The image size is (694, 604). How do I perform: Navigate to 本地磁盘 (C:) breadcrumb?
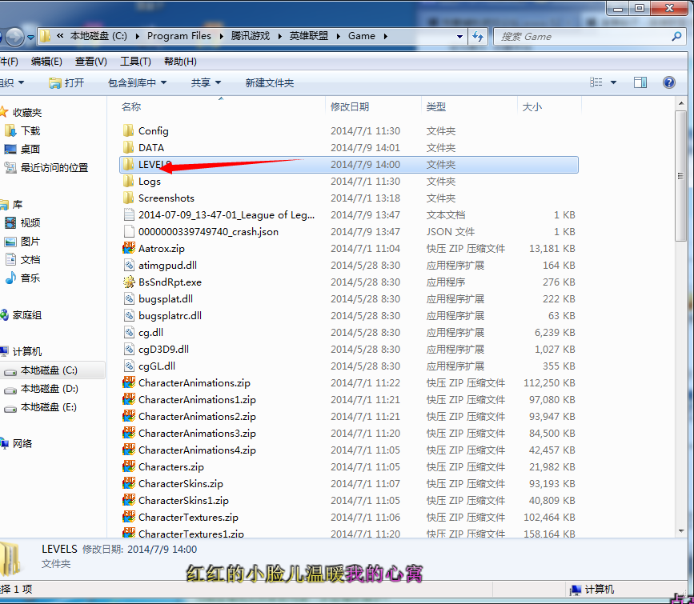click(x=98, y=36)
